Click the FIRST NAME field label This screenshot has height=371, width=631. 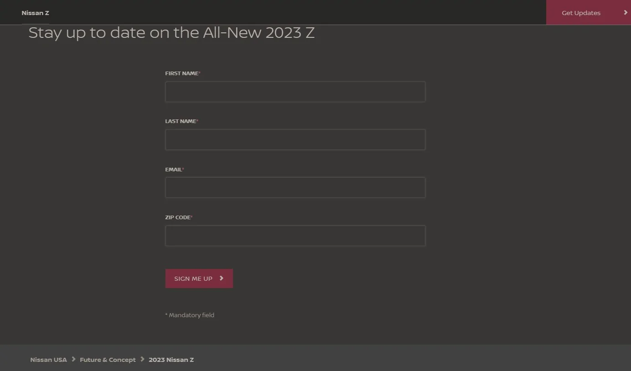pyautogui.click(x=183, y=73)
